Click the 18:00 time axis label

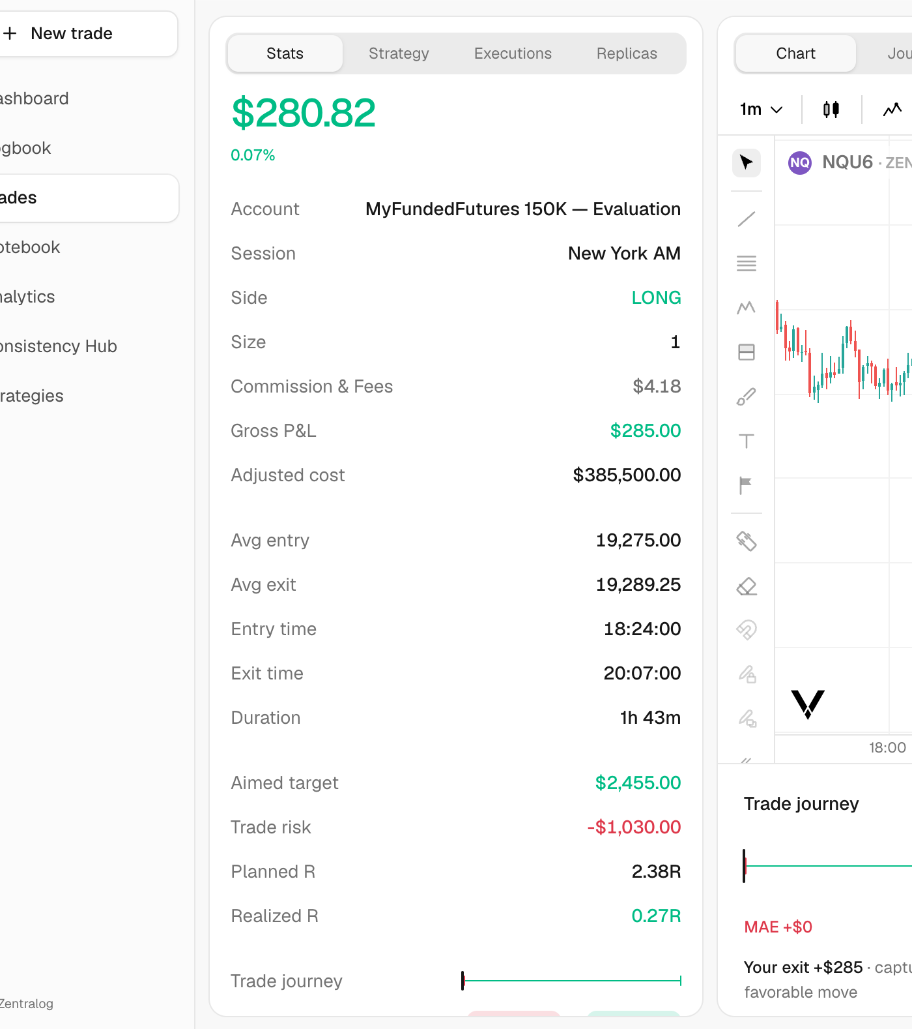tap(887, 747)
